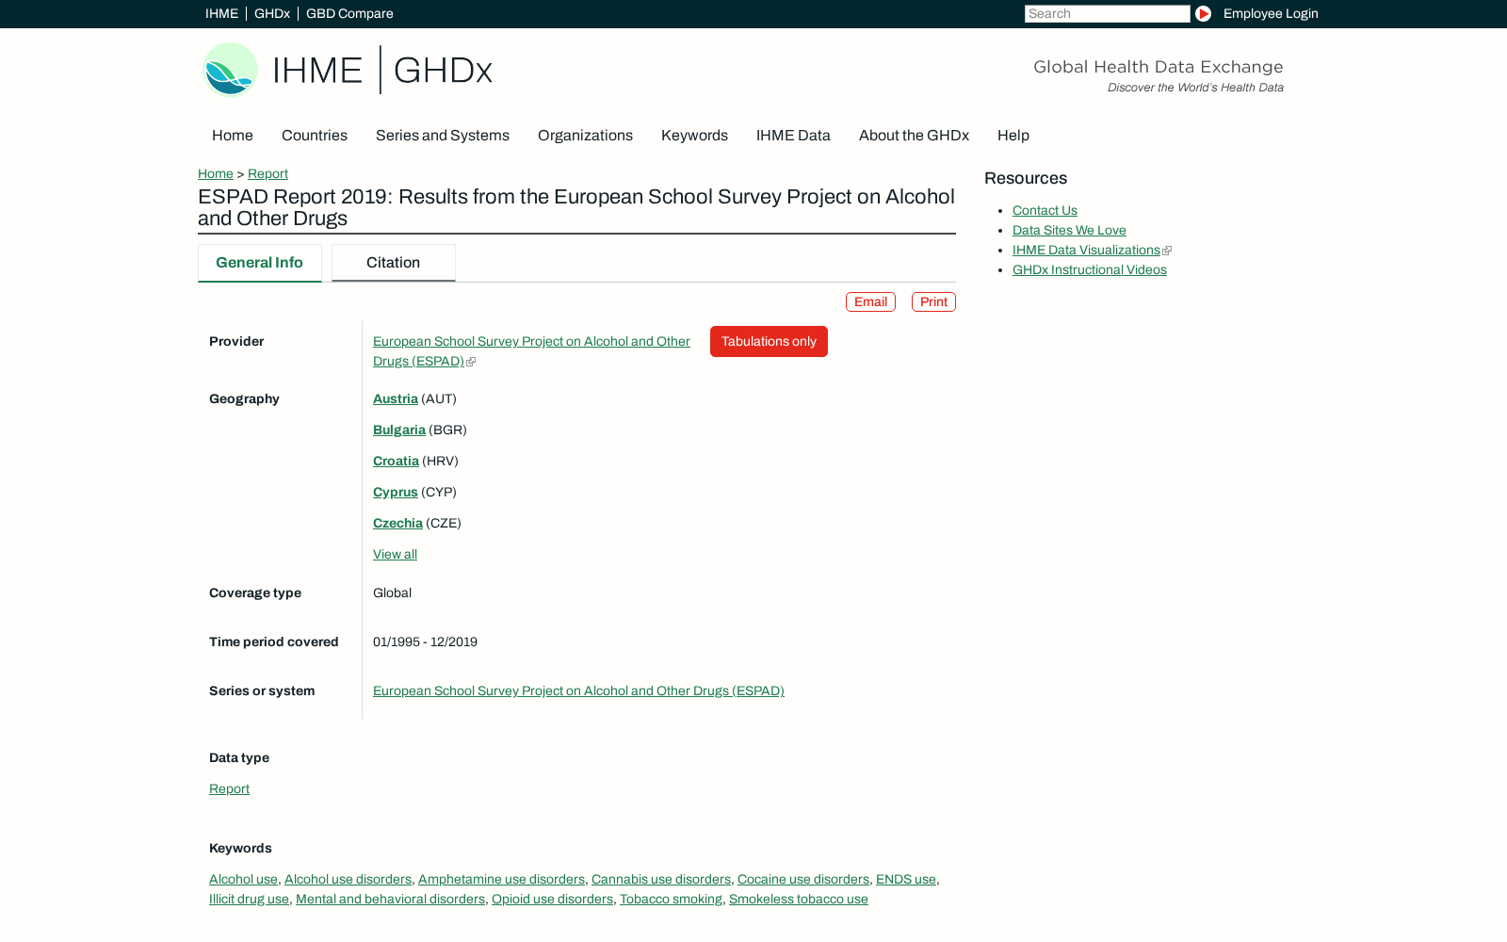Switch to the Citation tab
The image size is (1507, 942).
(394, 263)
